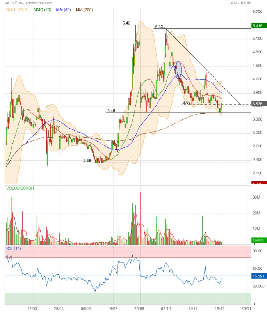
Task: Click the VOLUMECASH panel title
Action: [x=20, y=188]
